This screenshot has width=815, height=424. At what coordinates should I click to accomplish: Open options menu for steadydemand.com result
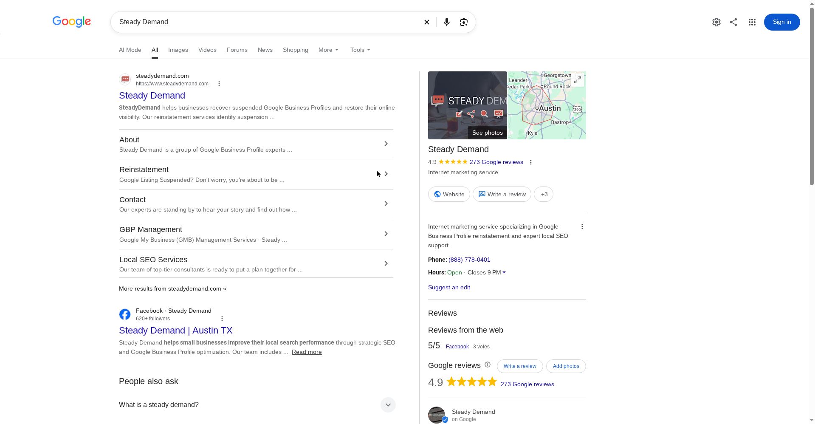219,84
